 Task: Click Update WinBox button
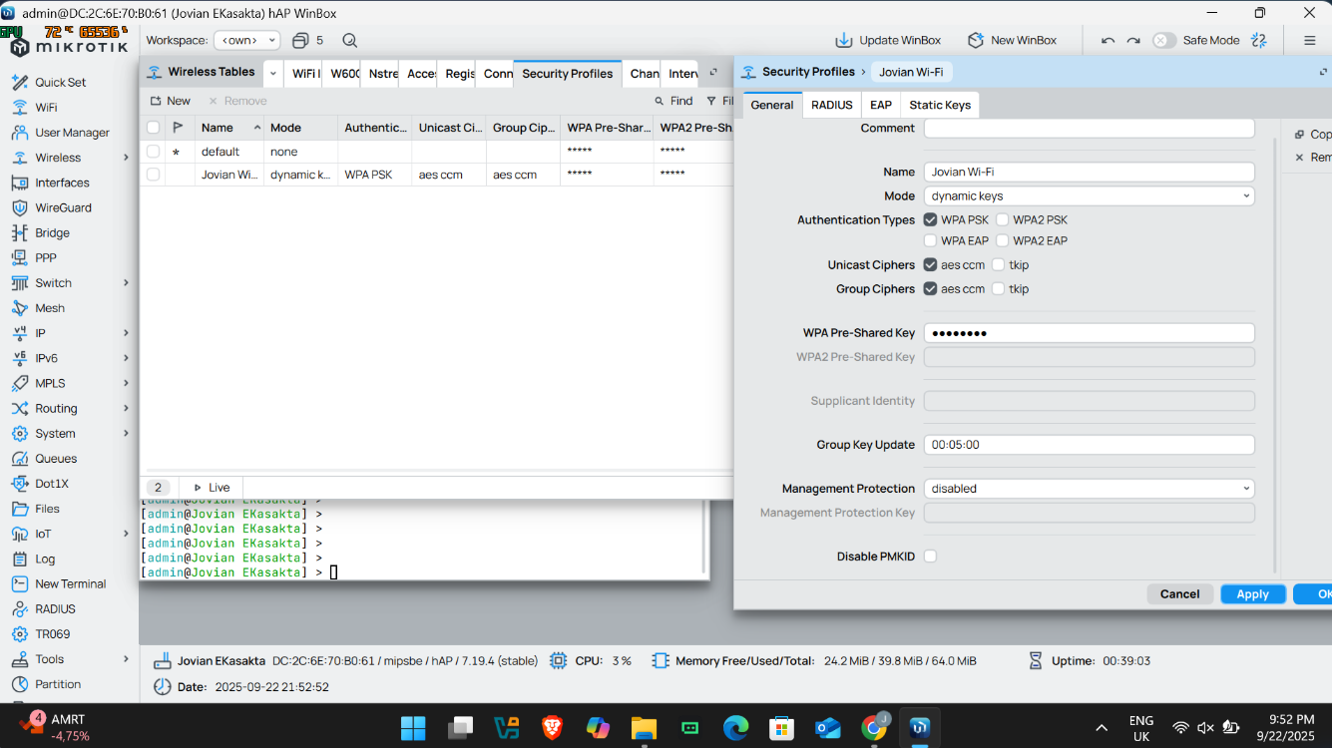click(x=888, y=40)
